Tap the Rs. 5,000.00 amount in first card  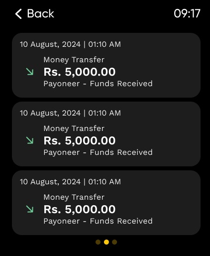[80, 72]
